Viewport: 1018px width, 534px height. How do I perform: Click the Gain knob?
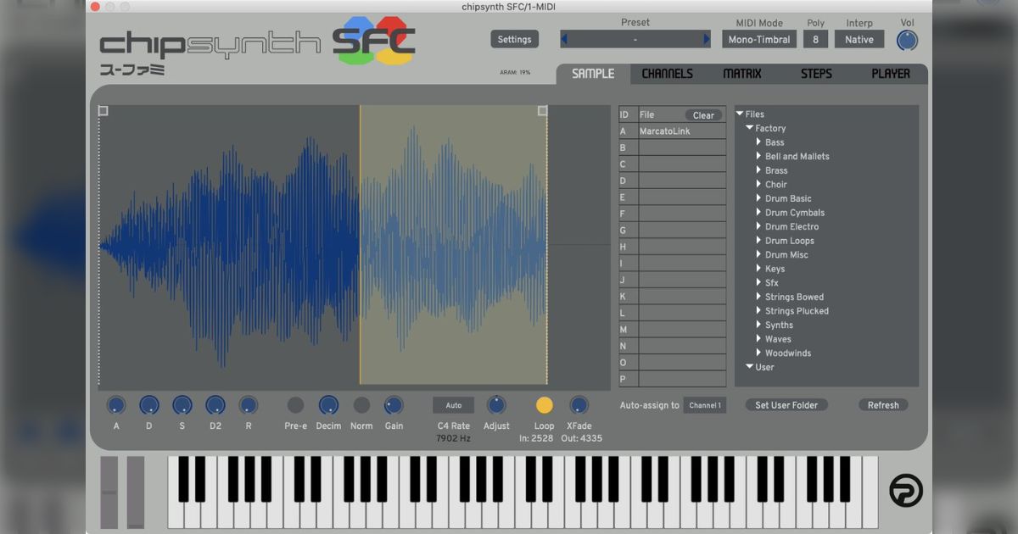click(x=394, y=405)
